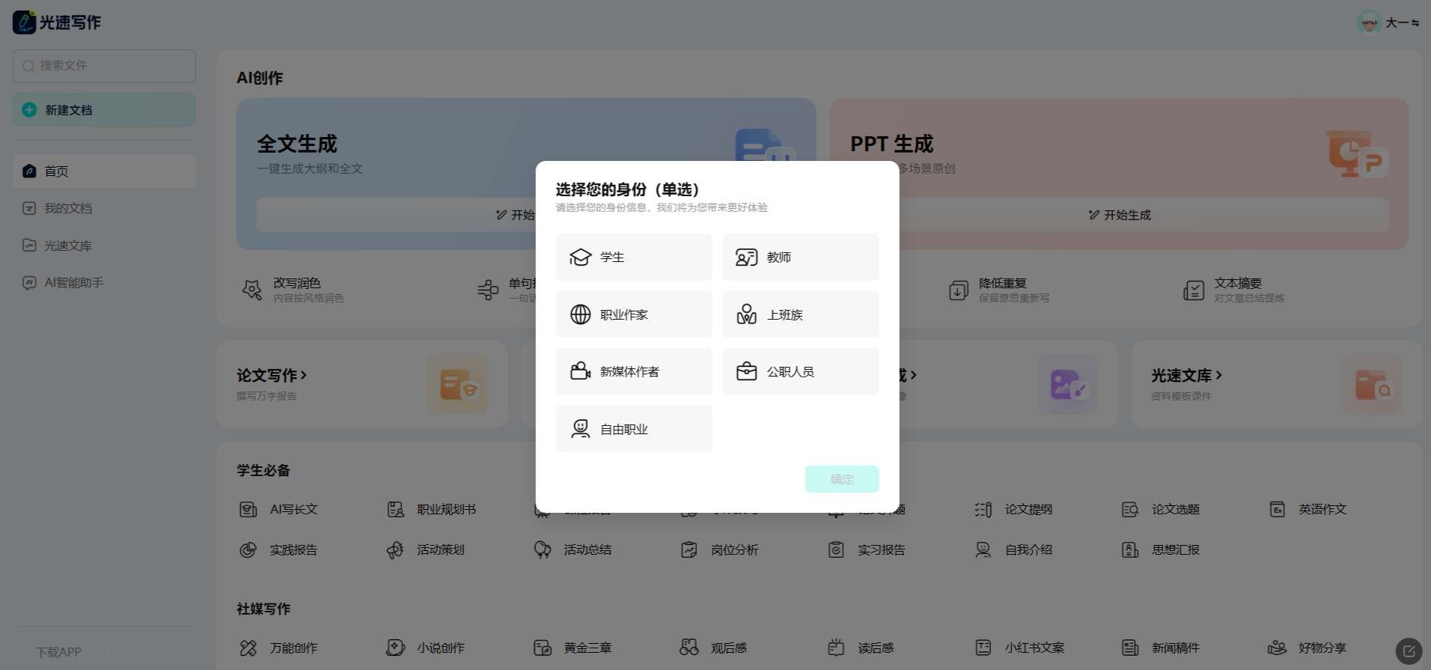Click the 新媒体作者 camera icon
Viewport: 1431px width, 670px height.
click(x=580, y=371)
